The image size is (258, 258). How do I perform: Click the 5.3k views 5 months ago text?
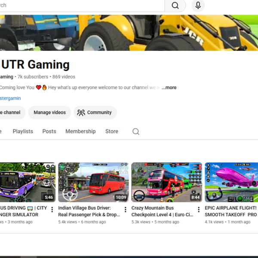pos(155,222)
